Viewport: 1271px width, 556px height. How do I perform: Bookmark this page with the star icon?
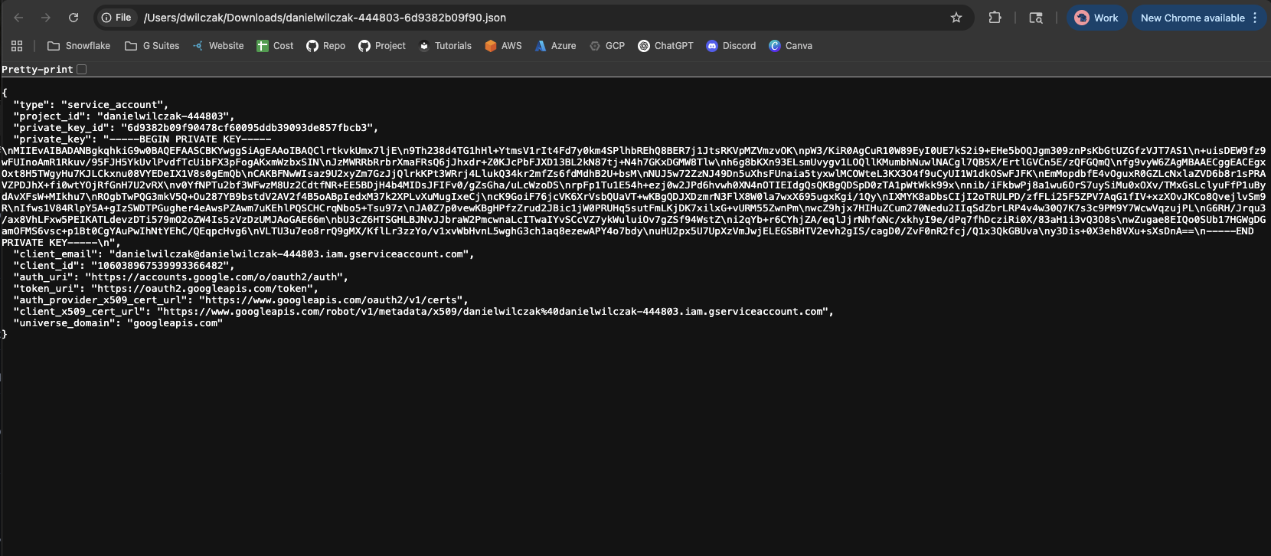click(956, 18)
